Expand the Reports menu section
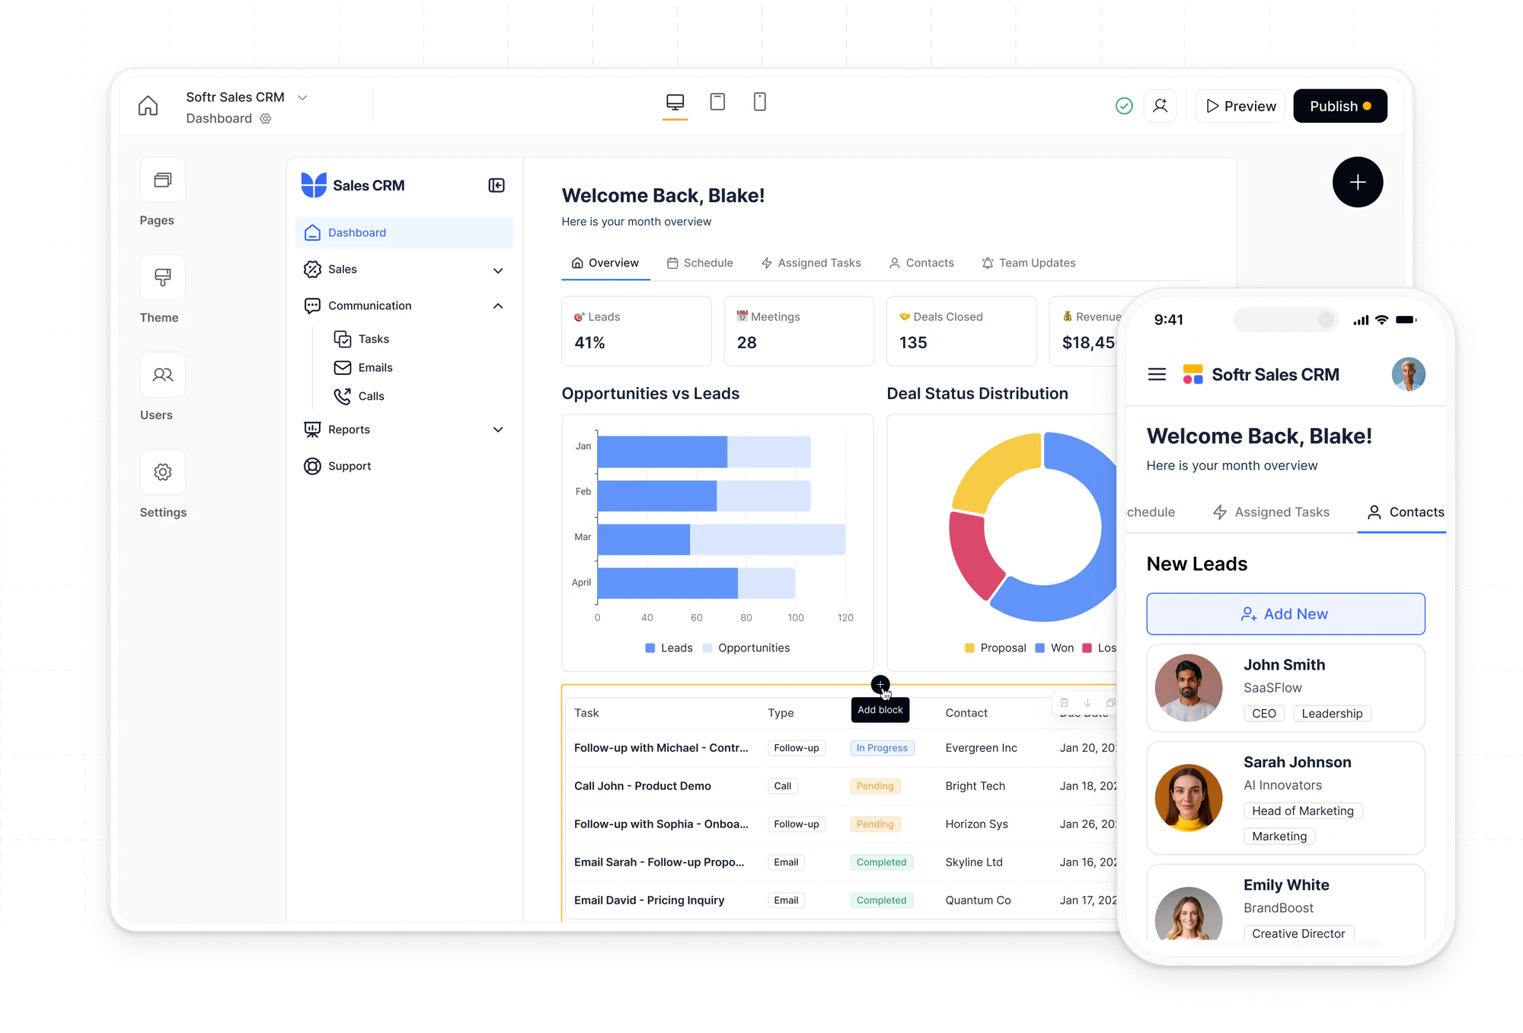1523x1033 pixels. pyautogui.click(x=498, y=430)
